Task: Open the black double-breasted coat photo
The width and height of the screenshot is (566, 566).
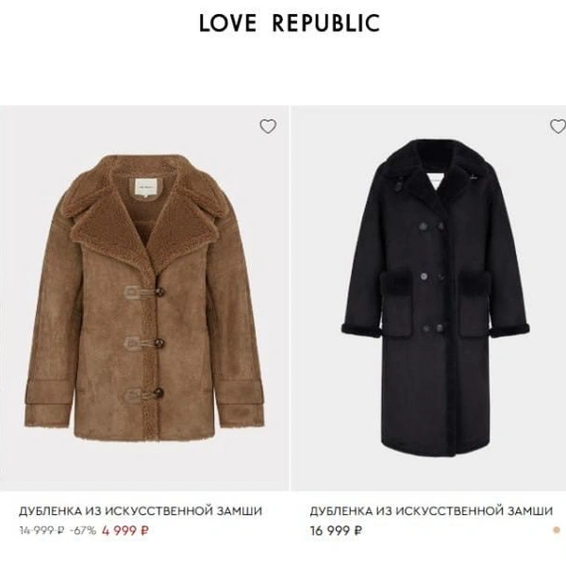Action: (428, 298)
